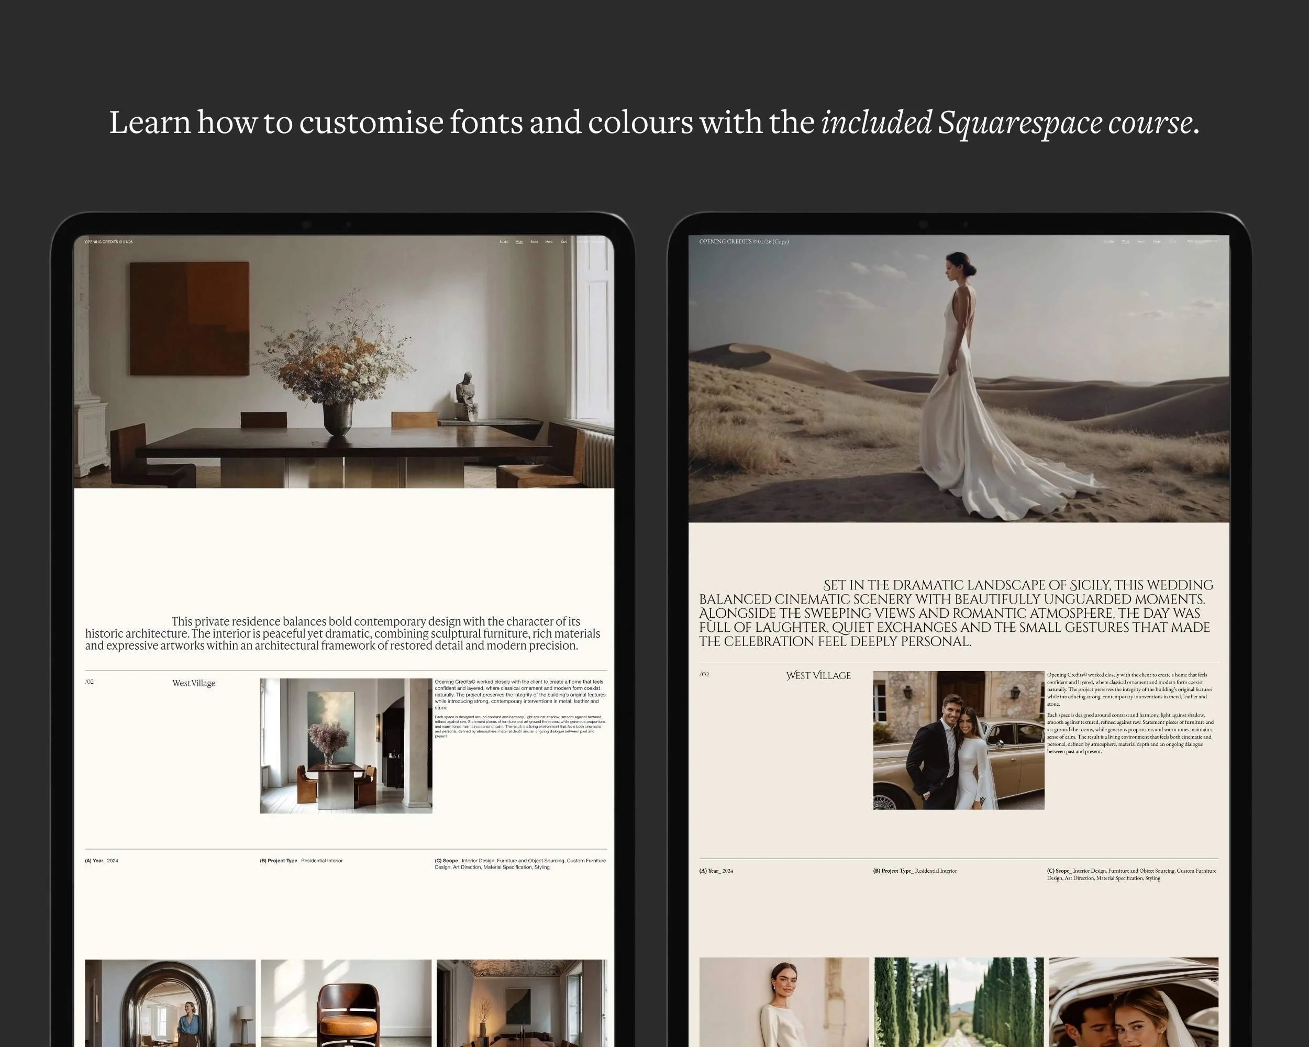Open Work menu on left tablet
The height and width of the screenshot is (1047, 1309).
tap(519, 241)
